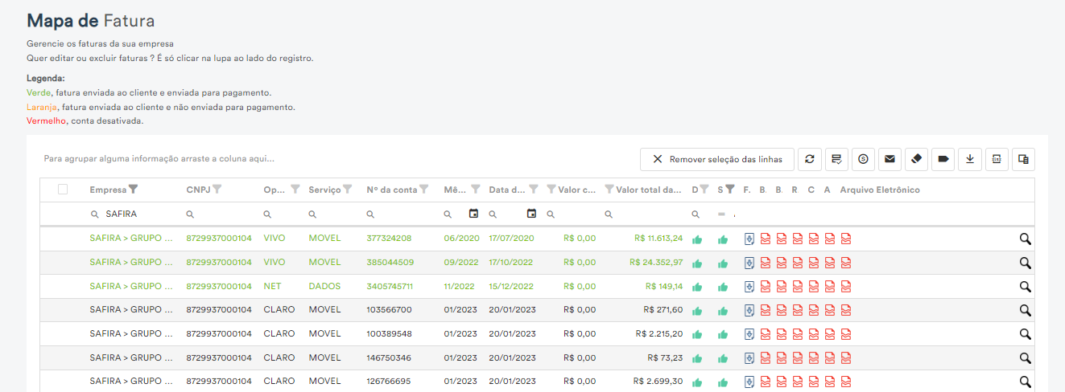The height and width of the screenshot is (392, 1065).
Task: Click the XLSX export toolbar icon
Action: tap(997, 159)
